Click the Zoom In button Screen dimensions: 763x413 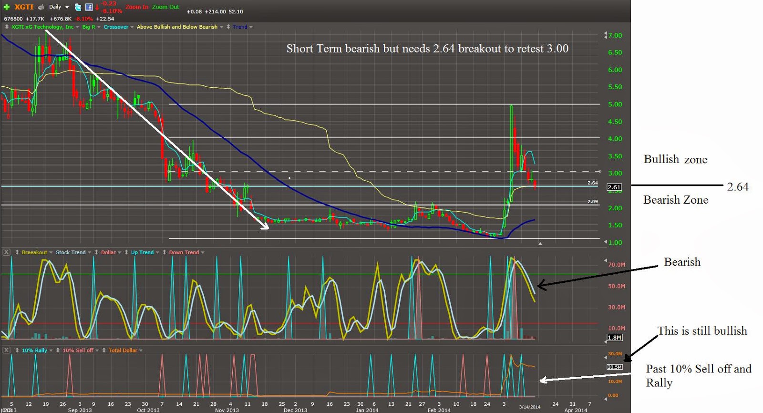click(x=137, y=7)
